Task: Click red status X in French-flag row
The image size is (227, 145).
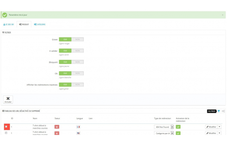Action: click(57, 127)
